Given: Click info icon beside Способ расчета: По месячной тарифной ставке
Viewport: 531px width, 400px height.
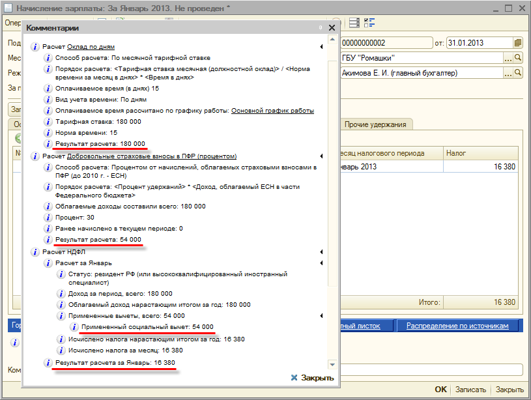Looking at the screenshot, I should click(48, 58).
